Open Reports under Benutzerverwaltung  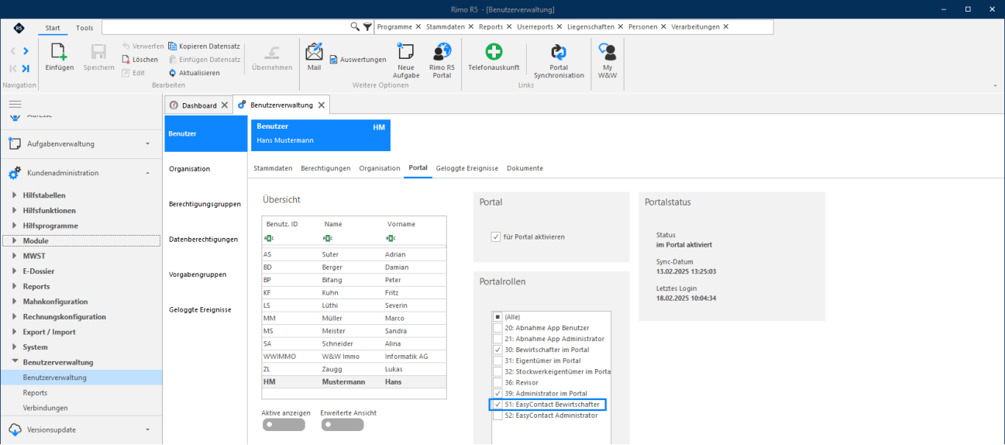point(35,393)
